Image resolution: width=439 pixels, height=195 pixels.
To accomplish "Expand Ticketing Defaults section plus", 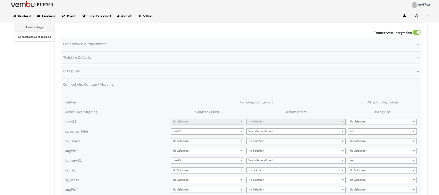I will click(x=418, y=58).
